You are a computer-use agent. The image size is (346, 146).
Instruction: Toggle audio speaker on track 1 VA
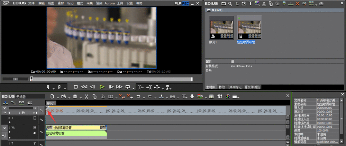pyautogui.click(x=35, y=133)
